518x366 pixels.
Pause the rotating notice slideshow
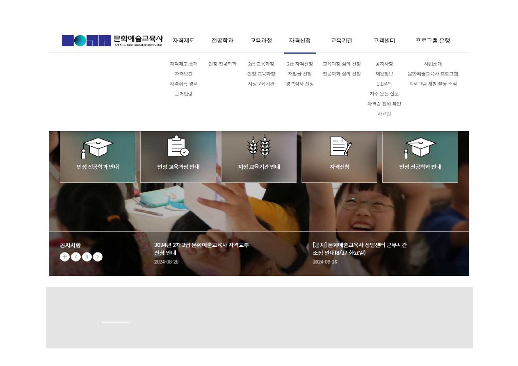tap(87, 257)
